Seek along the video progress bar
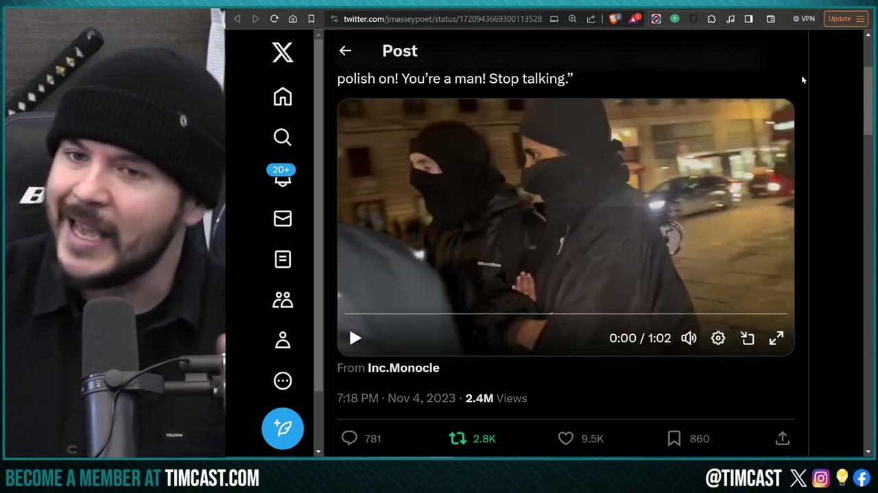The width and height of the screenshot is (878, 493). (566, 314)
